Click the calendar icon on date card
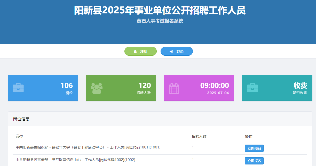The height and width of the screenshot is (166, 316). click(174, 88)
